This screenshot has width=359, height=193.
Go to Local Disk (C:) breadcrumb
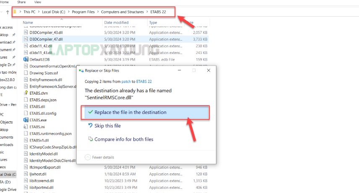pyautogui.click(x=54, y=12)
